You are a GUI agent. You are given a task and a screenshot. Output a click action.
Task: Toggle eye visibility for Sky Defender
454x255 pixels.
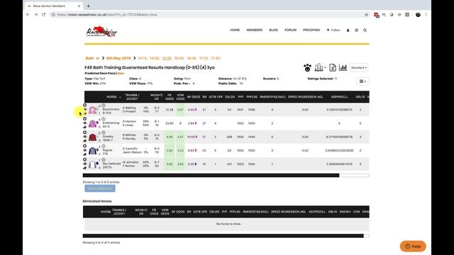(85, 164)
